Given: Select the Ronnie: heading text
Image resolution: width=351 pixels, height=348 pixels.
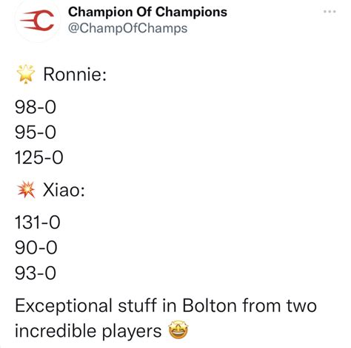Looking at the screenshot, I should point(75,74).
